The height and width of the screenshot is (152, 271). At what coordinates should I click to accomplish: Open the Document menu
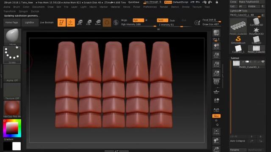(39, 7)
